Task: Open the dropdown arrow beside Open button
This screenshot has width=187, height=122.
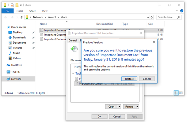Action: pos(120,106)
